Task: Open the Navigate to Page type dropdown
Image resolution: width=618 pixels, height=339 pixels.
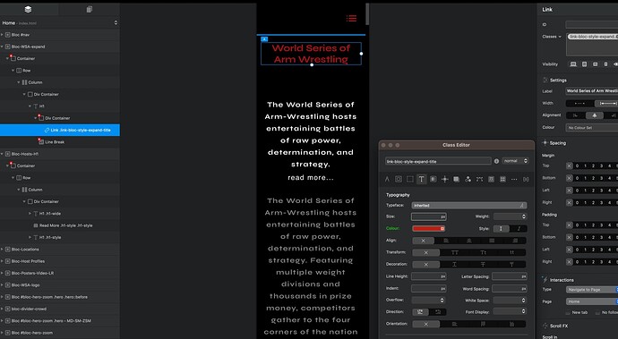Action: [592, 290]
